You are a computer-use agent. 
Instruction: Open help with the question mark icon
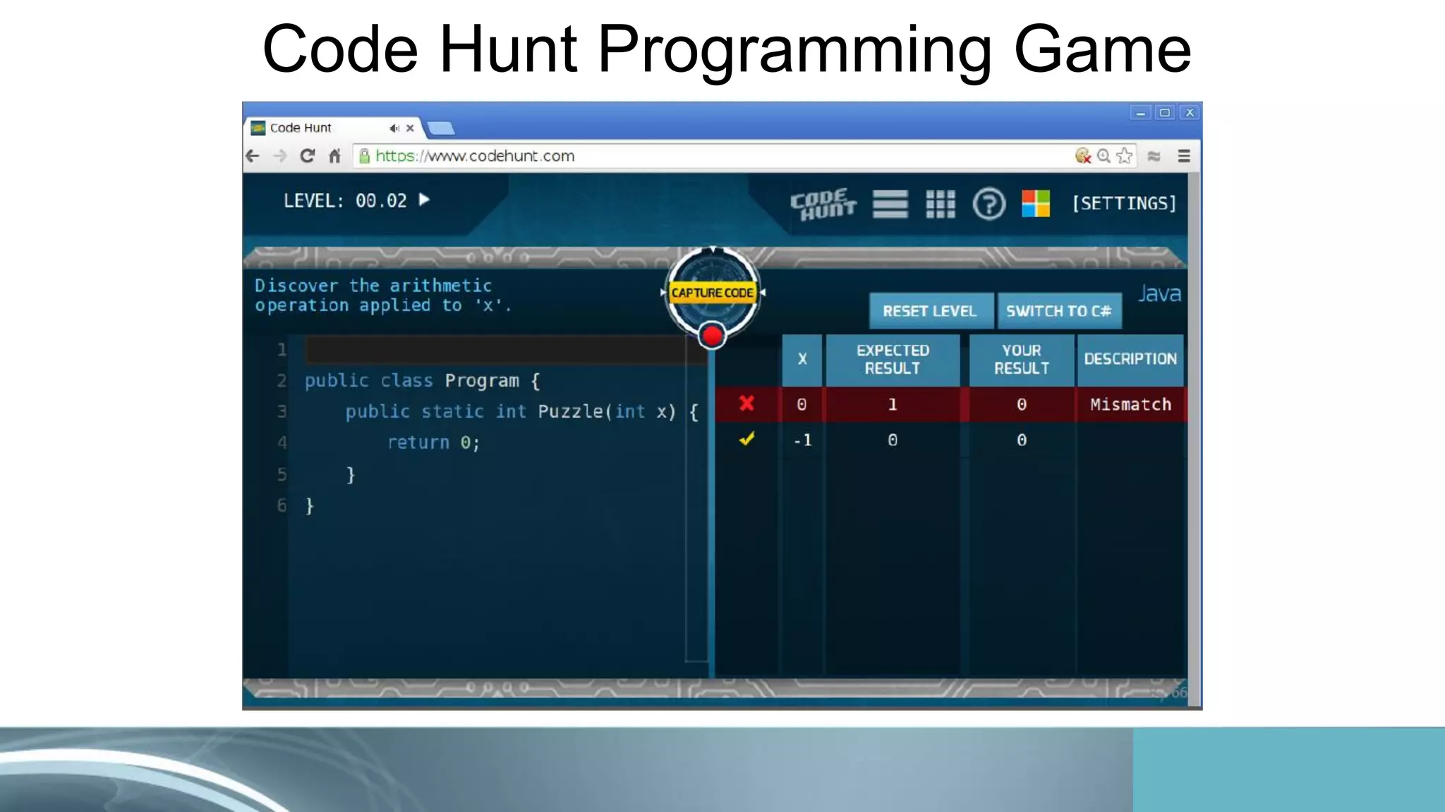pos(988,204)
